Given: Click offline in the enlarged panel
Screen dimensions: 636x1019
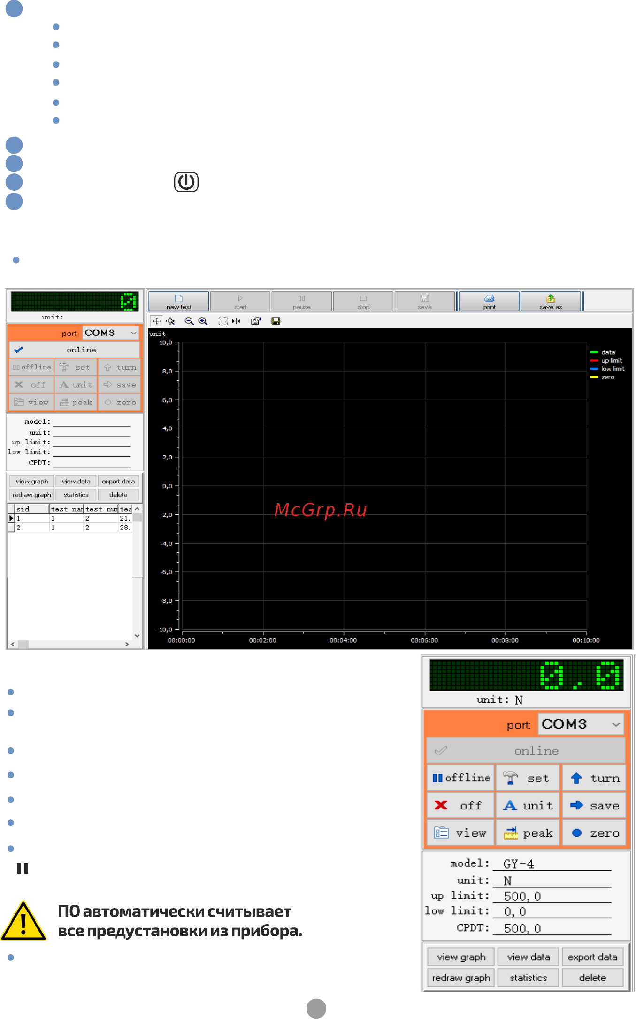Looking at the screenshot, I should coord(461,778).
